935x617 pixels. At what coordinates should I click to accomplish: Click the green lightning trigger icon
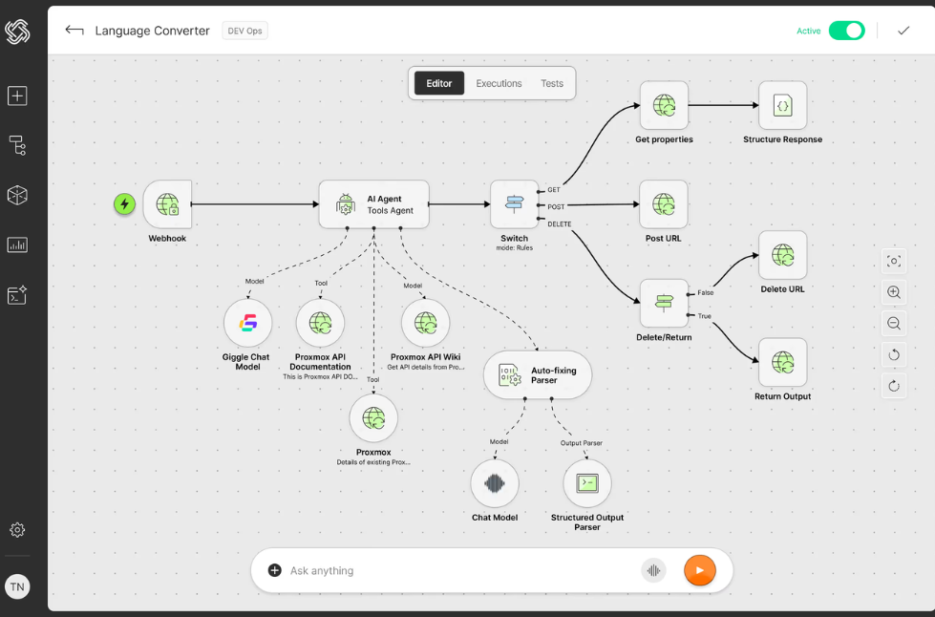point(124,203)
